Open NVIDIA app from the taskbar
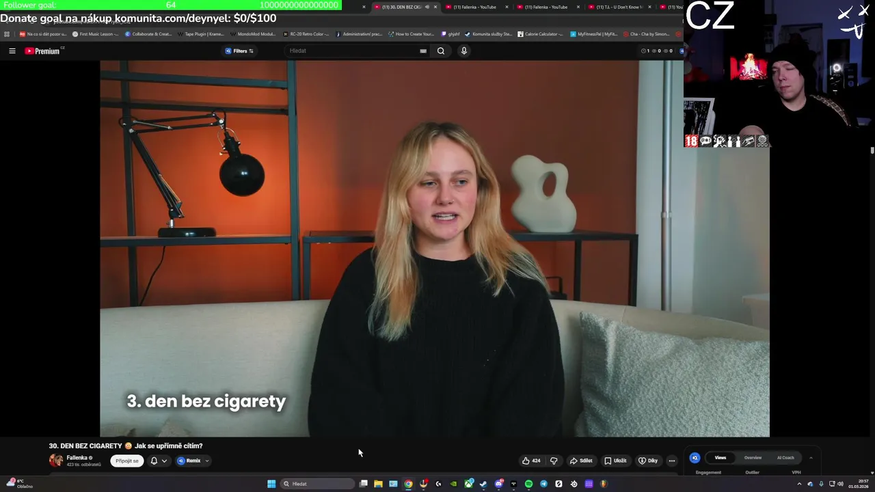This screenshot has height=492, width=875. pyautogui.click(x=453, y=484)
